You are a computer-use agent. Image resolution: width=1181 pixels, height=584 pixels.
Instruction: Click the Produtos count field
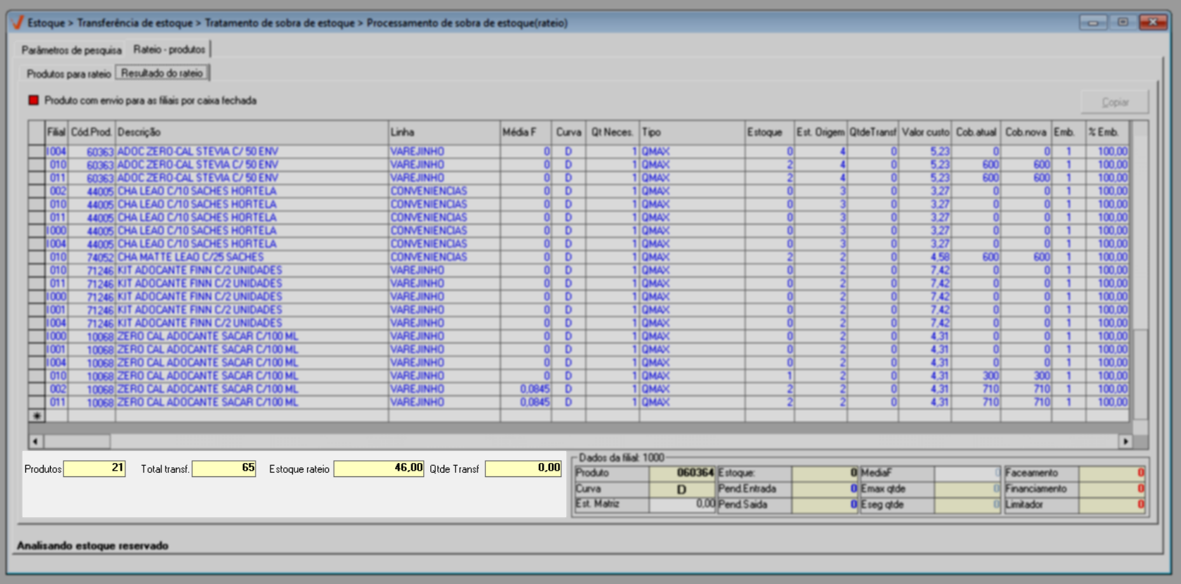tap(94, 469)
